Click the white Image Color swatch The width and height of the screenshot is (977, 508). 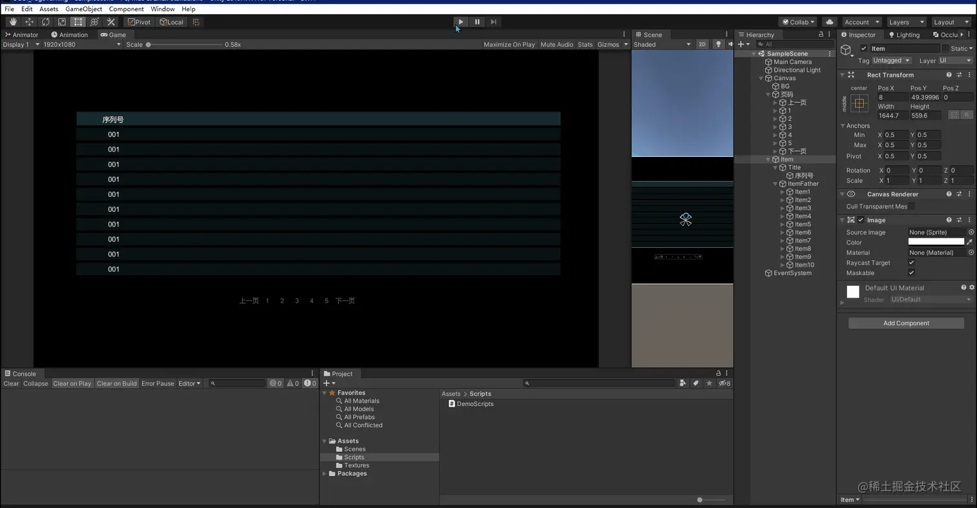(x=936, y=242)
